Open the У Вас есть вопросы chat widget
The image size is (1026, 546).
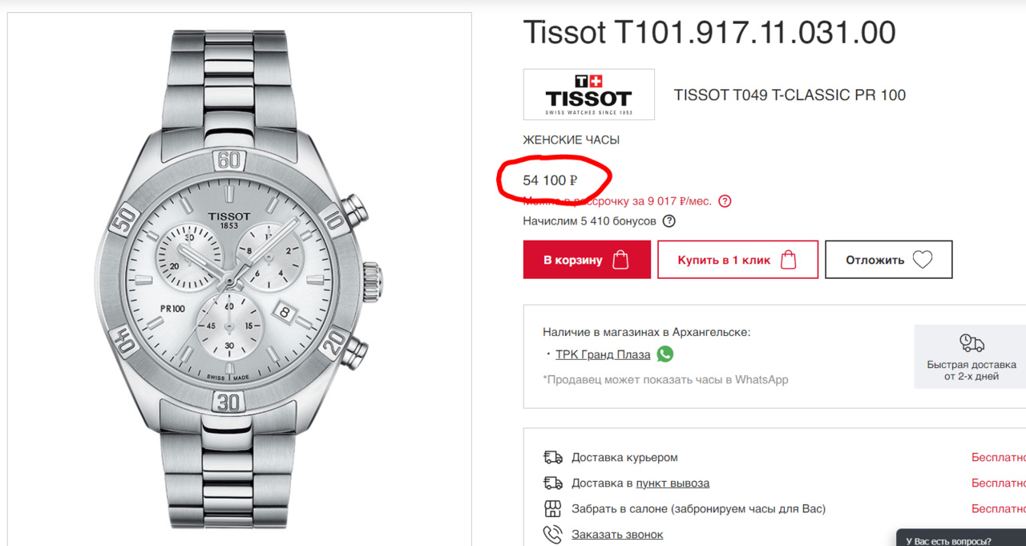pyautogui.click(x=960, y=540)
